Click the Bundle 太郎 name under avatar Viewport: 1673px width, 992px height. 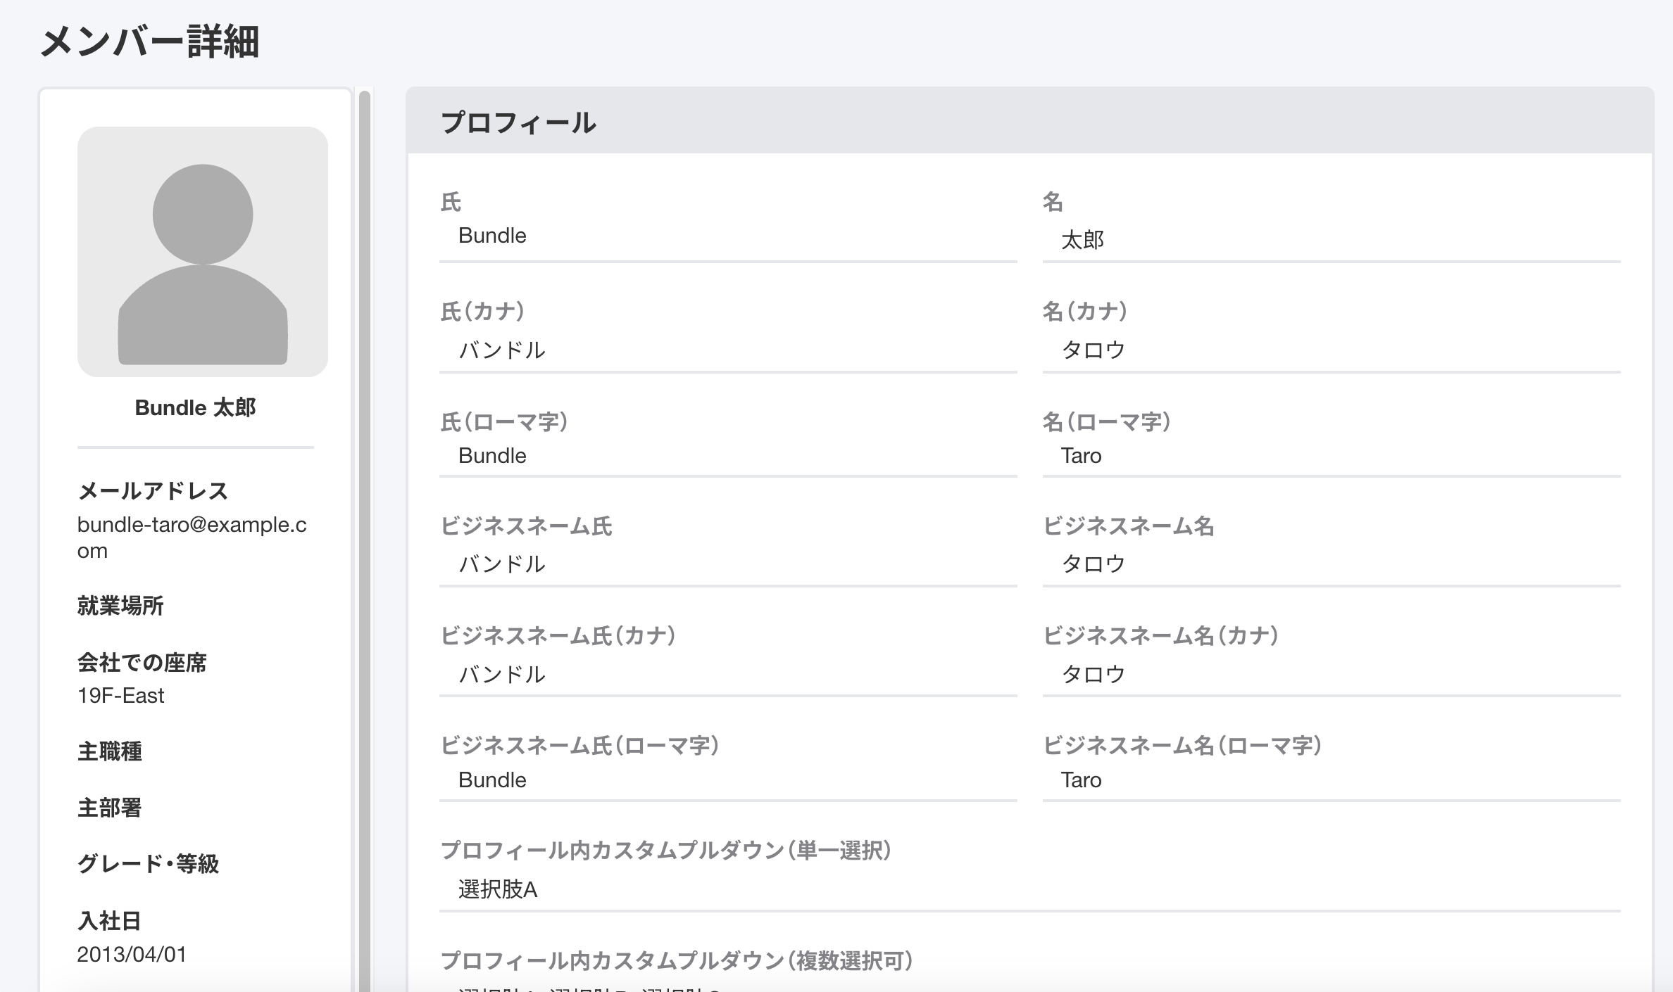[195, 408]
